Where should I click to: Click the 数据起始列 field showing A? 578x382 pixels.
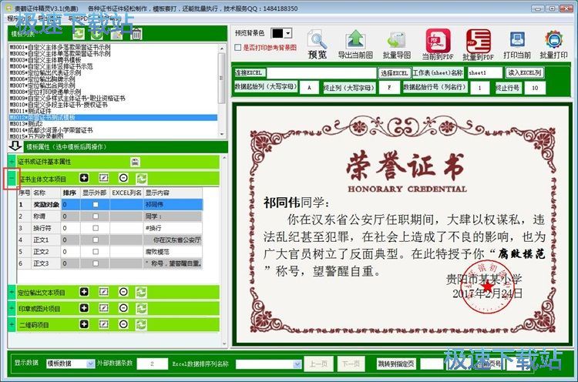309,88
